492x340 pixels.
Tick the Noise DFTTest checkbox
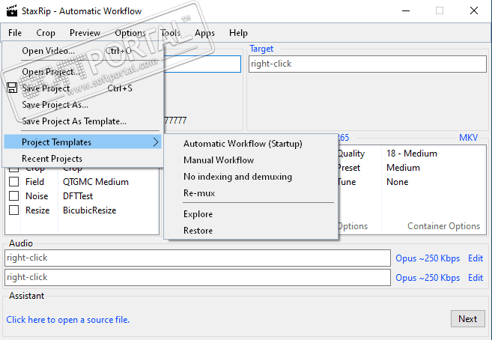(x=13, y=195)
